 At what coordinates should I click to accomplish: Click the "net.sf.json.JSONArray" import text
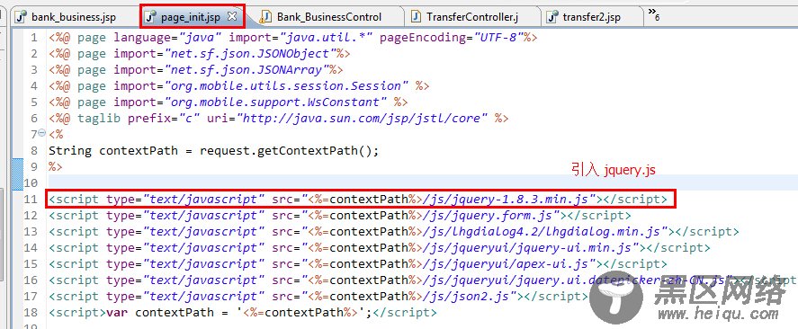click(x=247, y=69)
